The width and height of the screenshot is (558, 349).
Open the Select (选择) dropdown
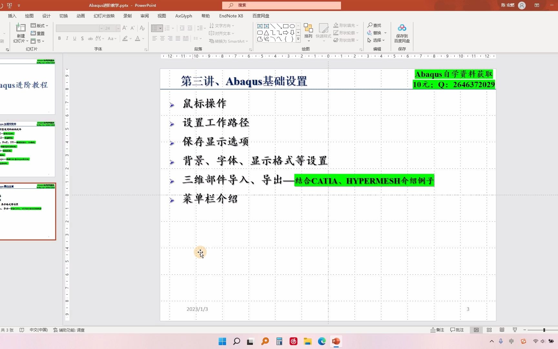[x=376, y=40]
